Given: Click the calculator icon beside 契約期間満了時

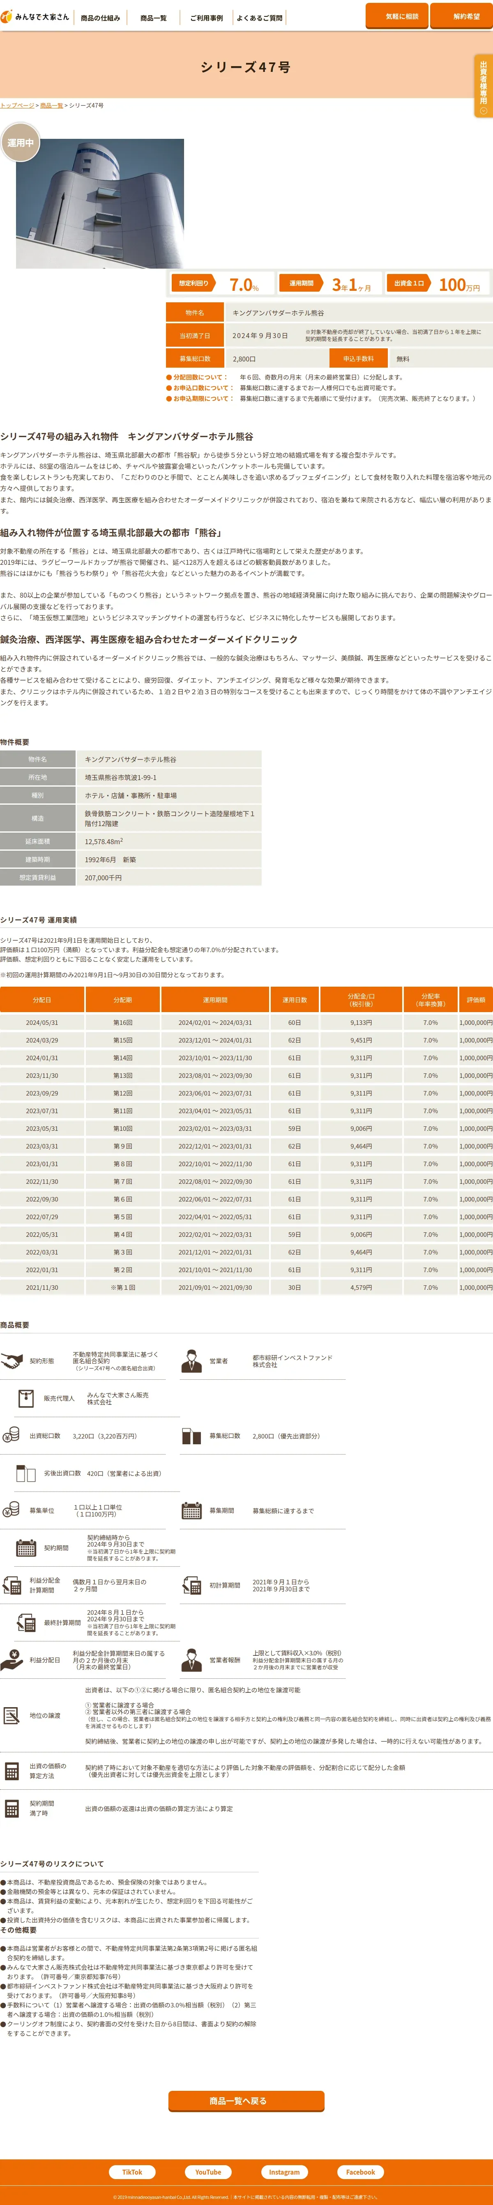Looking at the screenshot, I should [12, 1809].
